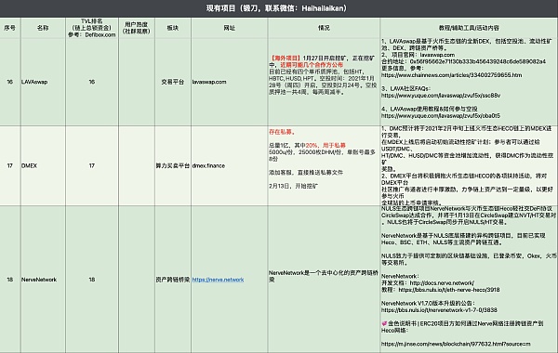Click the 网址 column header
This screenshot has height=353, width=558.
click(229, 28)
